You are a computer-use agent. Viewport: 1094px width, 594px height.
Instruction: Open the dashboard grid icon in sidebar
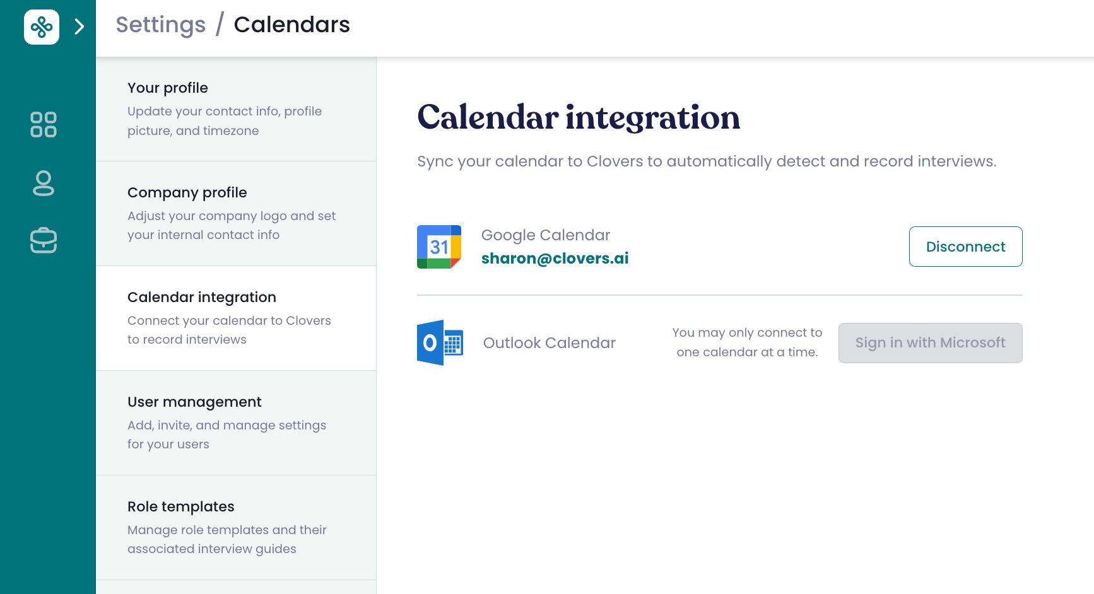[x=44, y=125]
